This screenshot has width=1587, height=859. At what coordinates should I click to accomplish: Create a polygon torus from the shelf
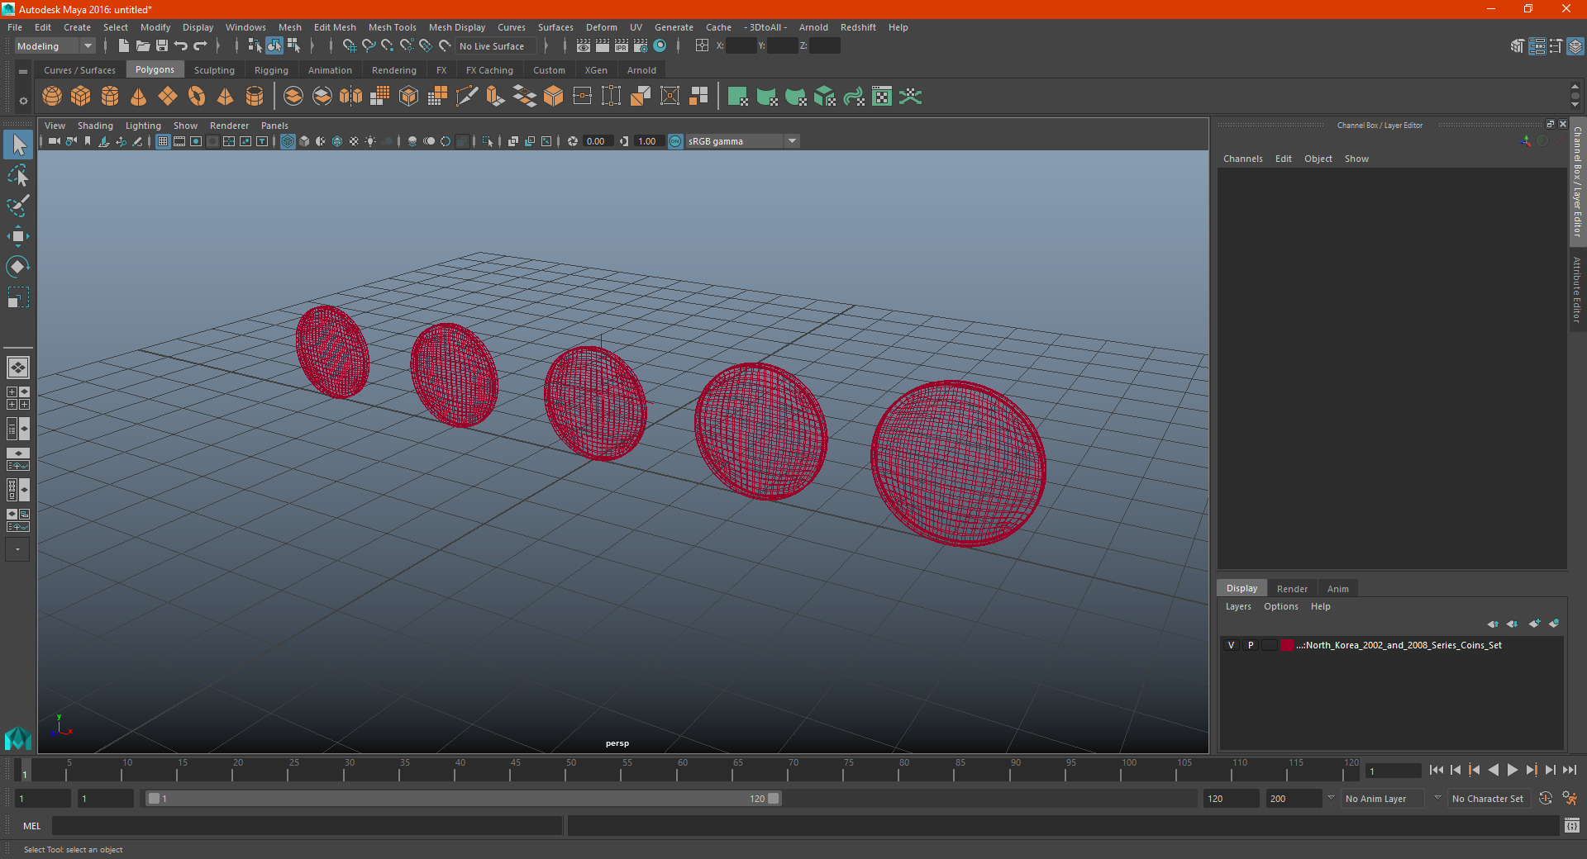[x=197, y=97]
